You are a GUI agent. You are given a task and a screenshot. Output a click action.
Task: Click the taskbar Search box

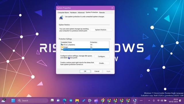32,101
